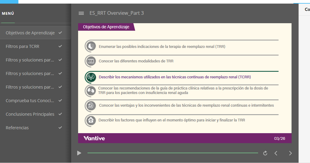Image resolution: width=310 pixels, height=163 pixels.
Task: Click the course title ES_RRT Overview_Part 3
Action: pos(117,13)
